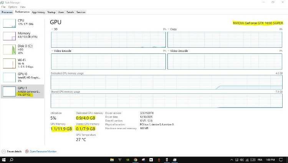Open the NVIDIA app on the taskbar

tap(127, 160)
